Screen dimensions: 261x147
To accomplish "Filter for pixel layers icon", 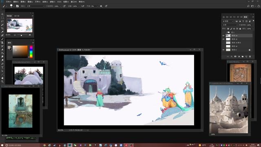I will click(237, 21).
